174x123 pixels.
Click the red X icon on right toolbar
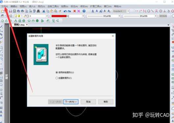coord(173,42)
